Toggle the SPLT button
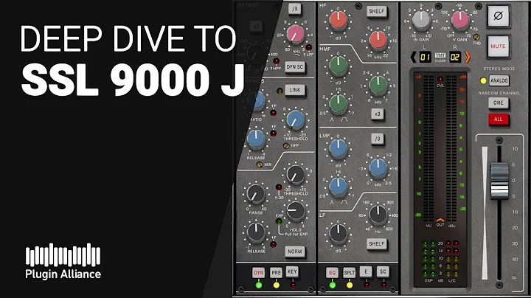 [x=349, y=272]
